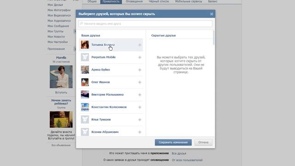Open Все объявления link
The width and height of the screenshot is (295, 166).
(61, 145)
